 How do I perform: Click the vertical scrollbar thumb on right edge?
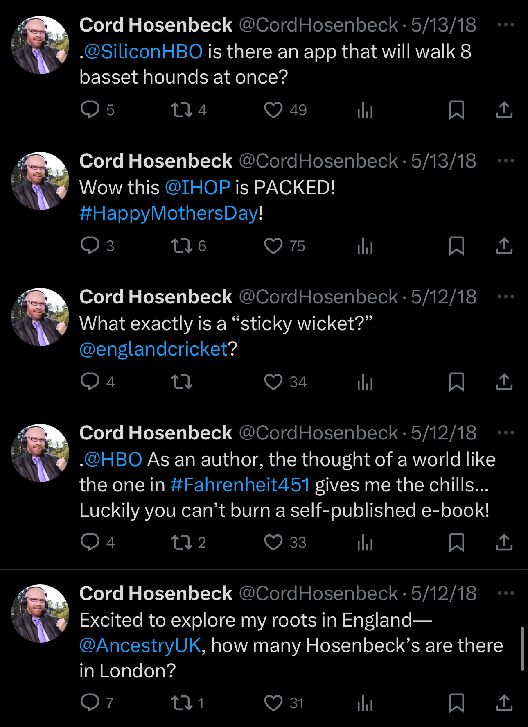(522, 648)
